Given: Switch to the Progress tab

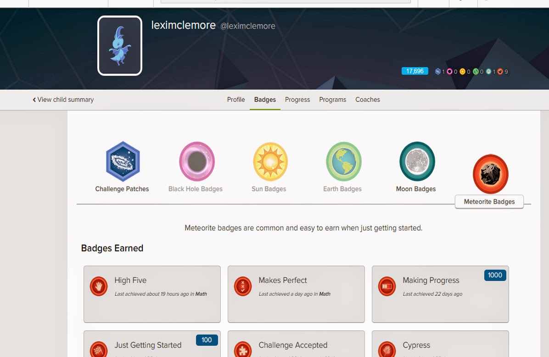Looking at the screenshot, I should click(x=297, y=100).
